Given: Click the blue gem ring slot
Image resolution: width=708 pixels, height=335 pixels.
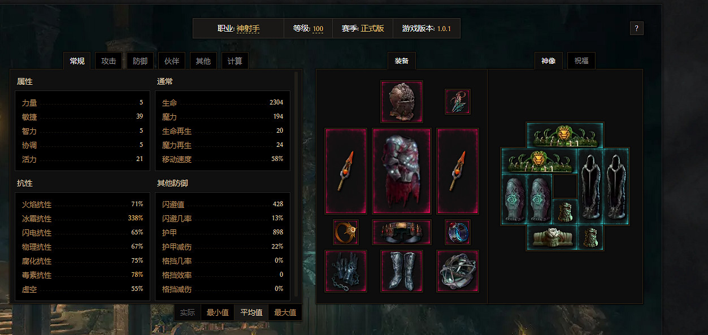Looking at the screenshot, I should tap(457, 232).
